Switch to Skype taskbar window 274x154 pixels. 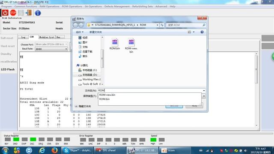point(77,150)
